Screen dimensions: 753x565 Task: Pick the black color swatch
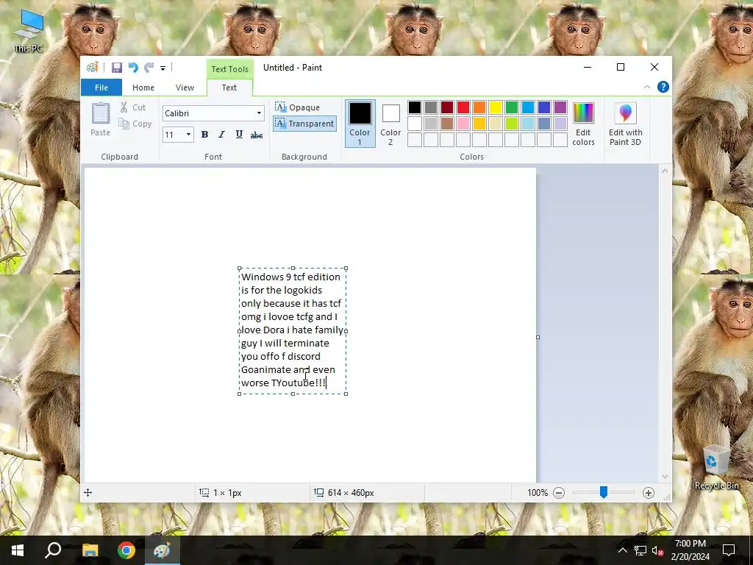click(x=415, y=107)
